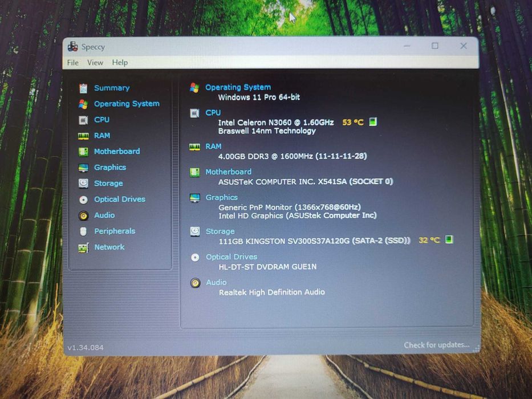This screenshot has height=399, width=532.
Task: Click the CPU chip icon in sidebar
Action: point(83,120)
